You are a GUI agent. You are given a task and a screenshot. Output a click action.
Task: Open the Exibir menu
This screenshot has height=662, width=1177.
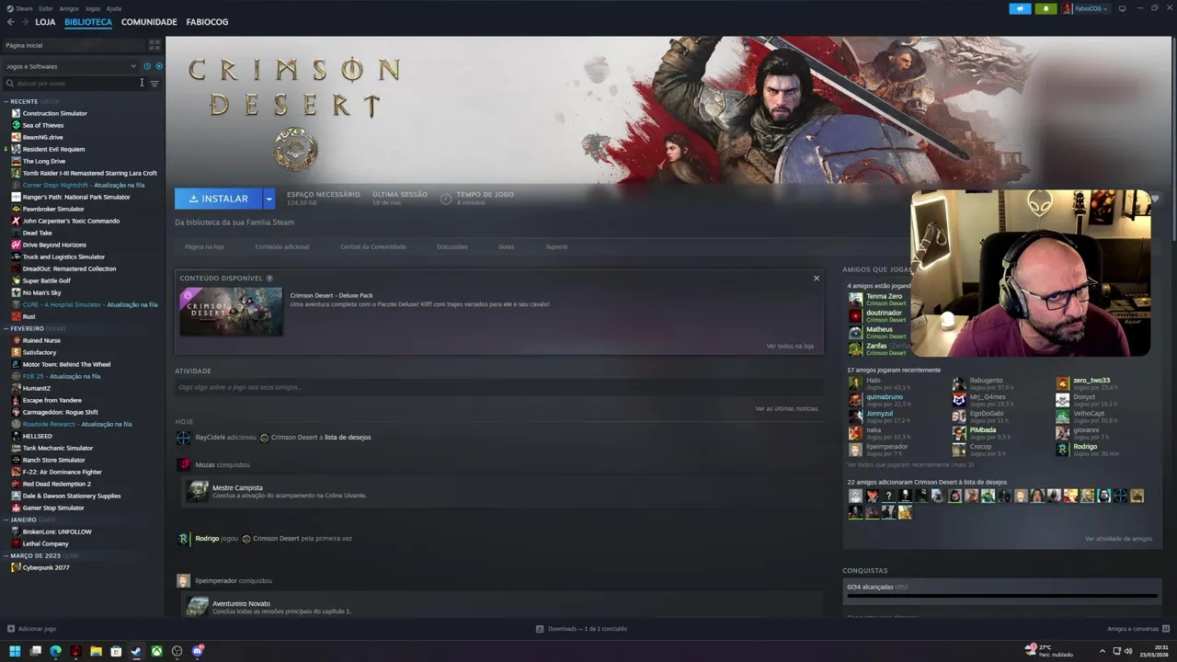(46, 8)
